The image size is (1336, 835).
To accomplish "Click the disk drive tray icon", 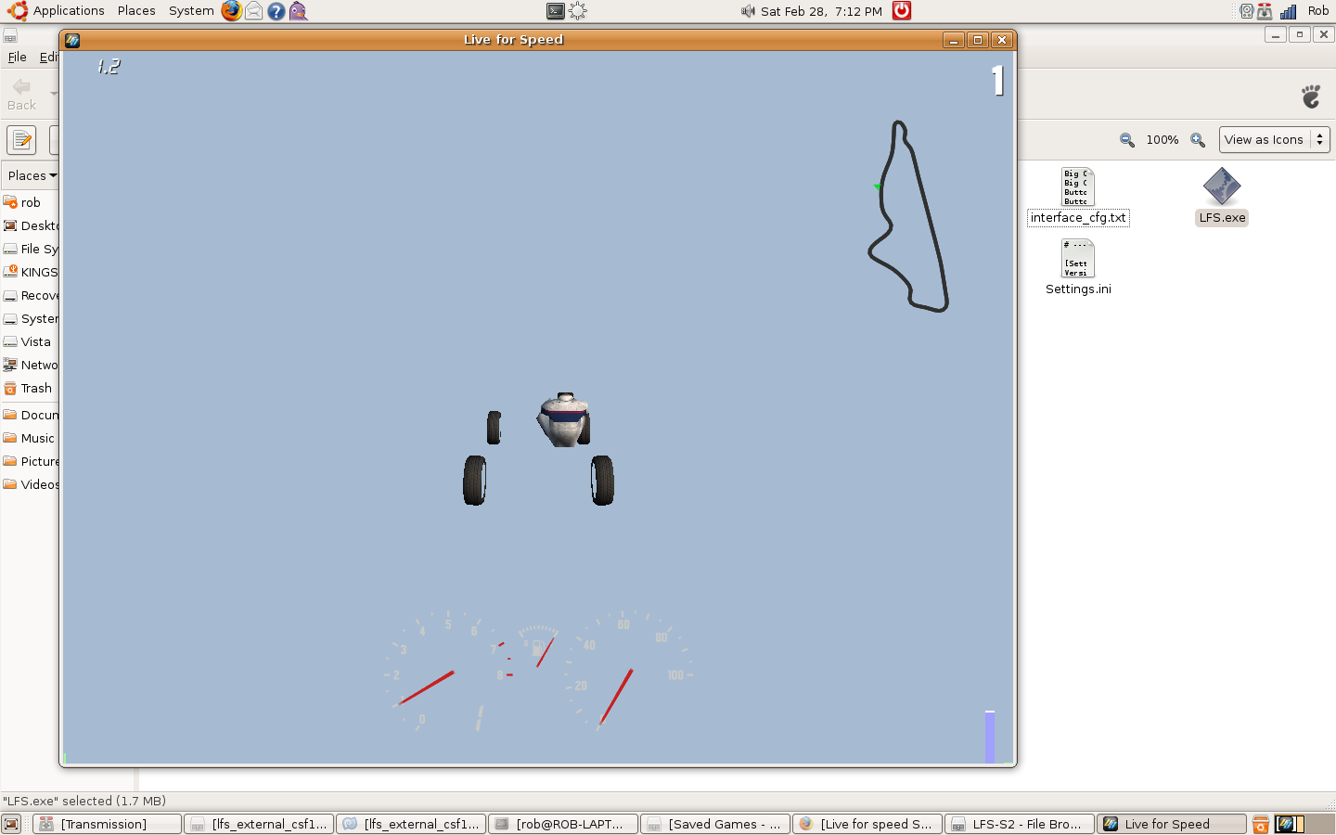I will pyautogui.click(x=1247, y=11).
